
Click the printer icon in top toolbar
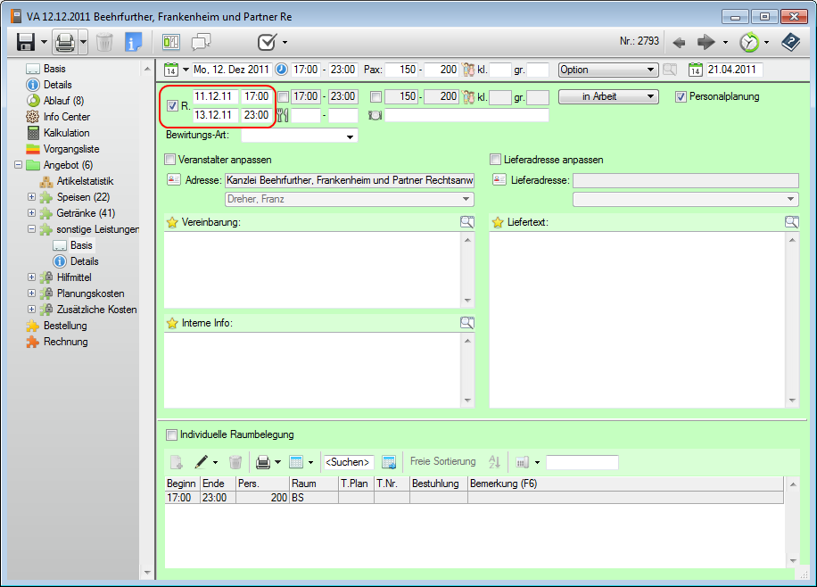click(x=64, y=42)
